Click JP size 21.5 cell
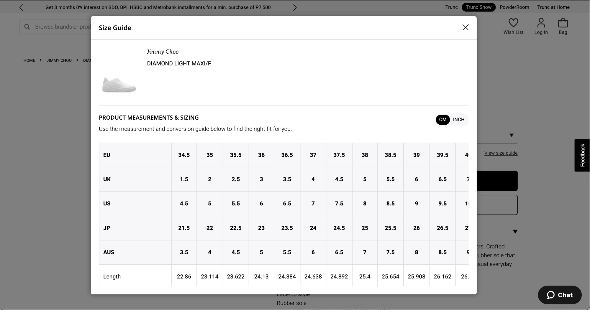This screenshot has width=590, height=310. click(x=184, y=228)
